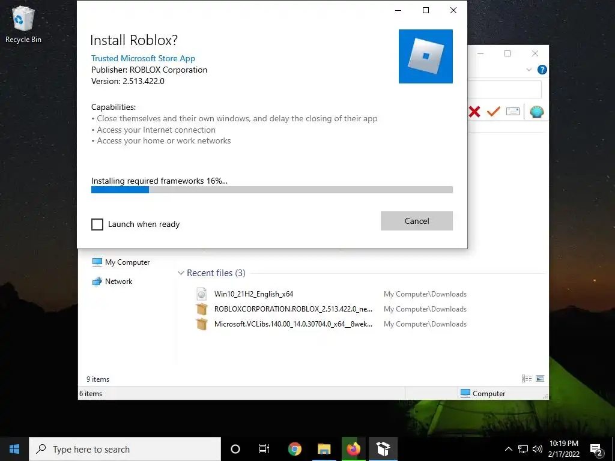Open File Explorer from the taskbar

[324, 449]
